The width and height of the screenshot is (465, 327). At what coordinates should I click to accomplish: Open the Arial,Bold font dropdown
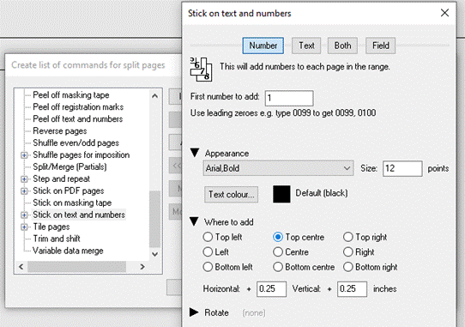(x=278, y=168)
